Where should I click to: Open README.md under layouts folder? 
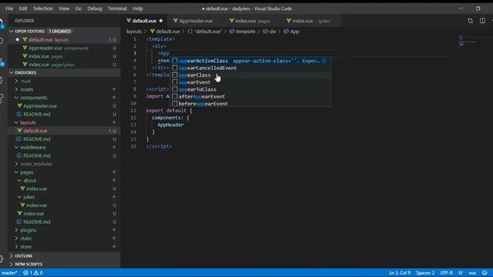point(64,138)
